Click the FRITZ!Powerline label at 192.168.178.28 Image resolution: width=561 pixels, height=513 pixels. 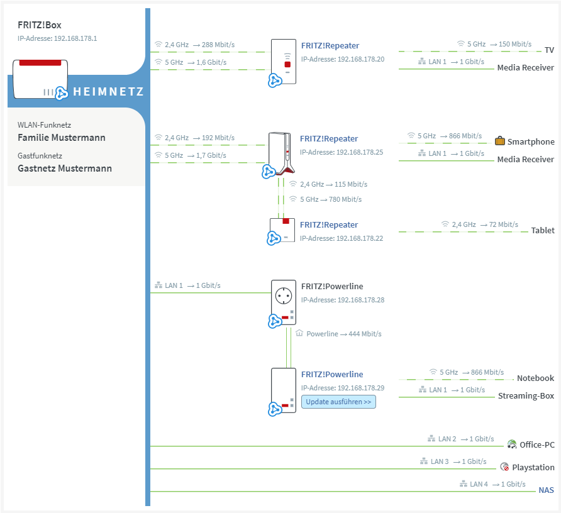tap(332, 286)
